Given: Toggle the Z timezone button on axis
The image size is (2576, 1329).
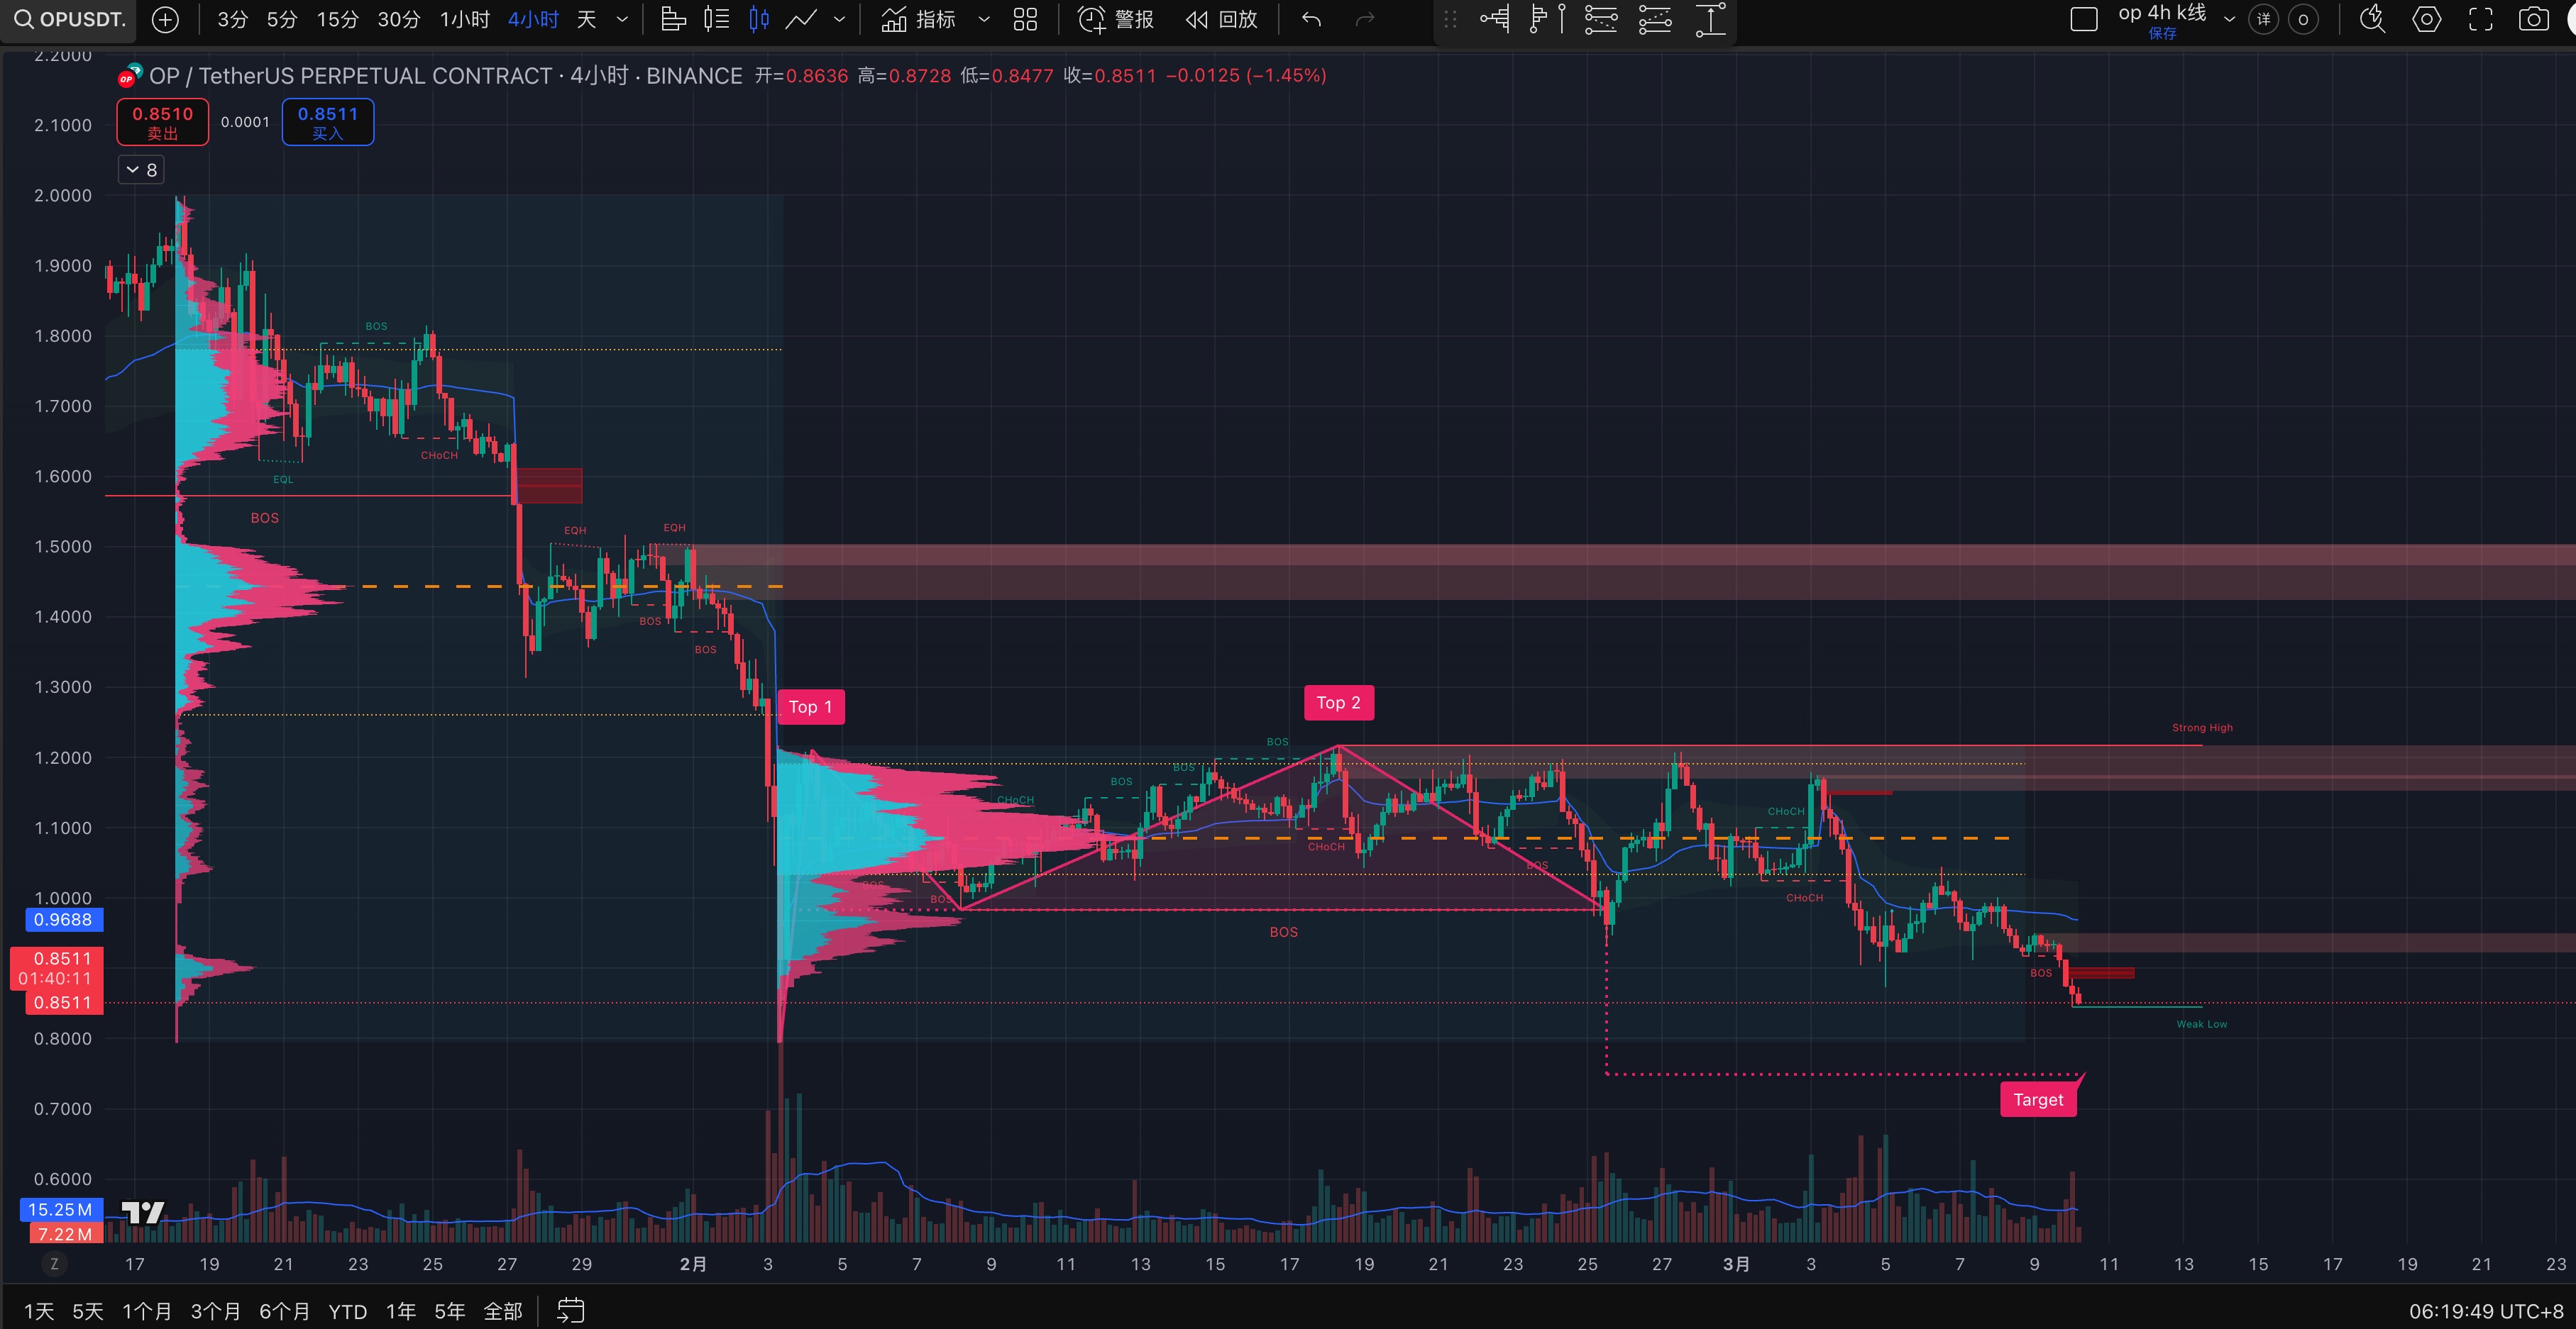Looking at the screenshot, I should (54, 1264).
